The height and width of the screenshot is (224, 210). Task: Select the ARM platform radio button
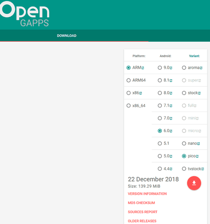tap(129, 68)
